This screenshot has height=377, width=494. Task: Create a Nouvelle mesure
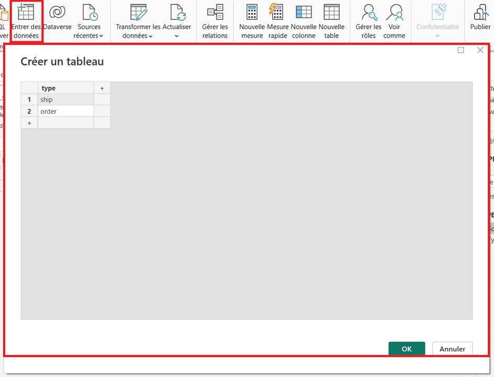pyautogui.click(x=252, y=13)
